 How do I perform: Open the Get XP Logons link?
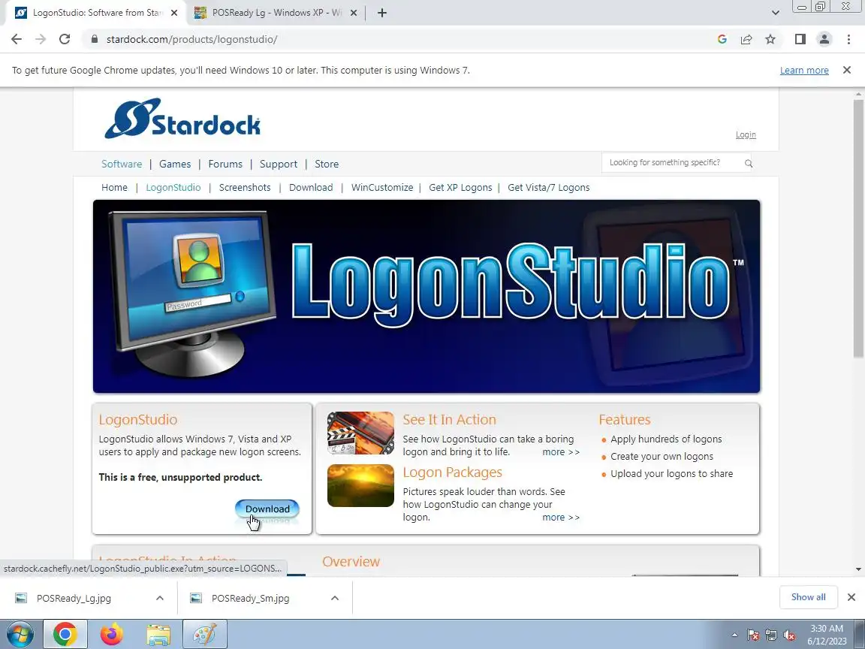click(460, 187)
